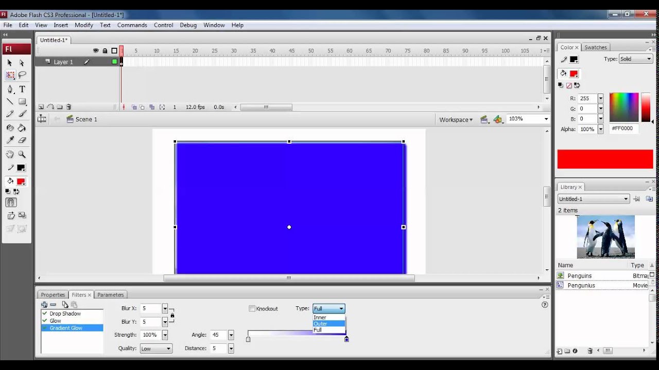Open the Library document dropdown

(x=593, y=199)
